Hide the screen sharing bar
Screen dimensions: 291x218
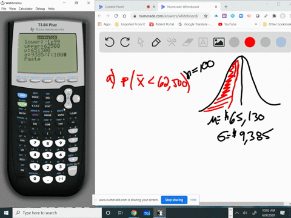pyautogui.click(x=193, y=200)
